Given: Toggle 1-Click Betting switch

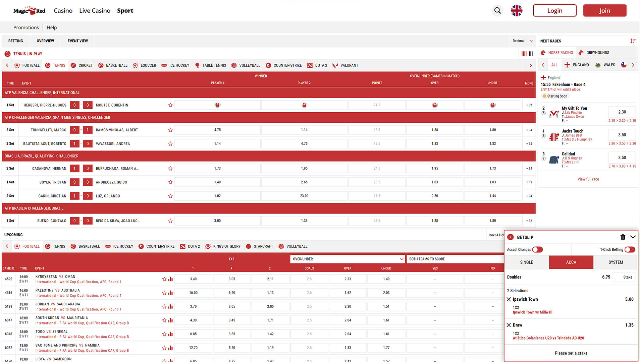Looking at the screenshot, I should tap(630, 249).
